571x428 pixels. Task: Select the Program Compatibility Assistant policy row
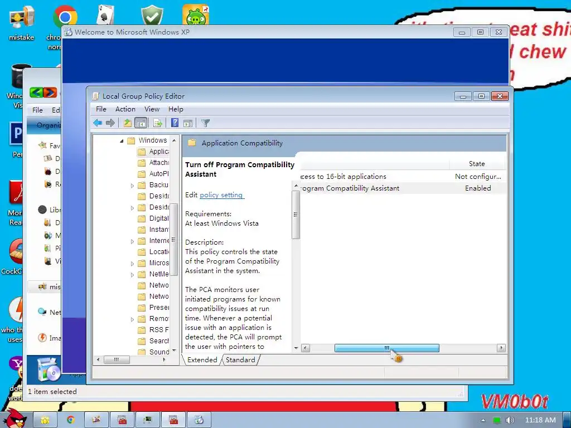pos(402,188)
